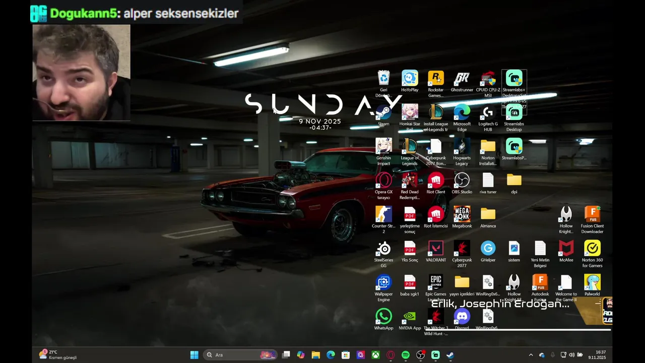The image size is (645, 363).
Task: Select the Ghostrunner desktop icon
Action: [x=462, y=82]
